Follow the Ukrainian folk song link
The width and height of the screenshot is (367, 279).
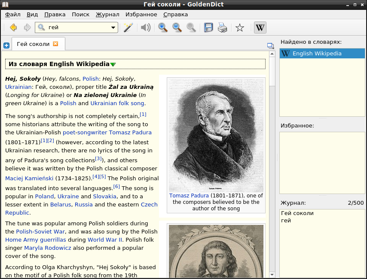[x=117, y=103]
